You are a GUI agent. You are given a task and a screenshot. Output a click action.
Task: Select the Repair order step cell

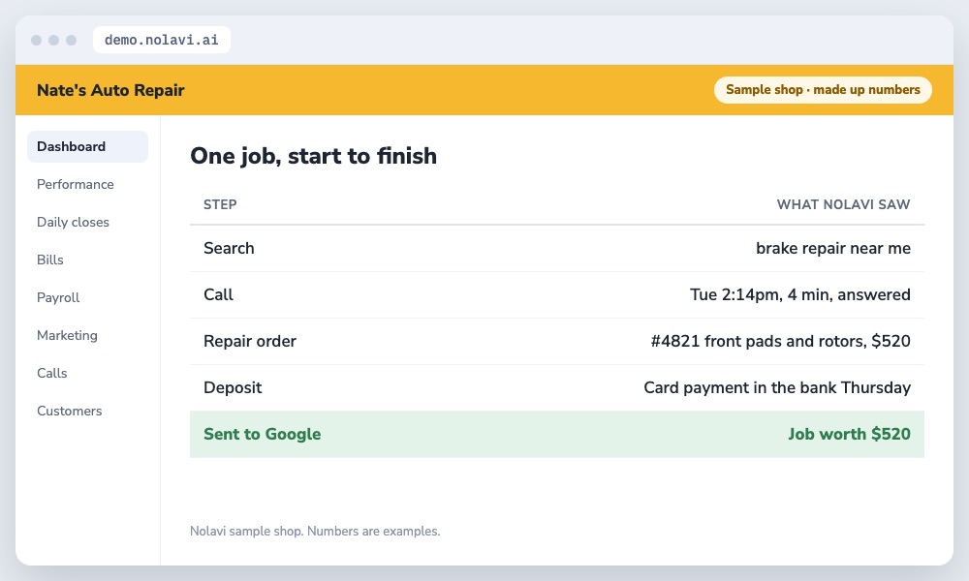click(x=250, y=341)
